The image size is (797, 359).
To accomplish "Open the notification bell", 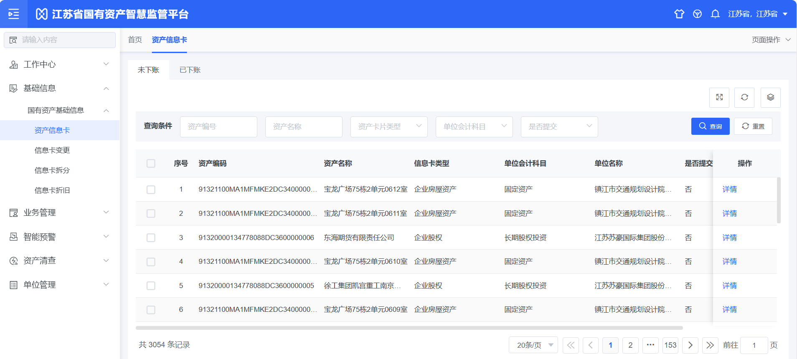I will (715, 14).
